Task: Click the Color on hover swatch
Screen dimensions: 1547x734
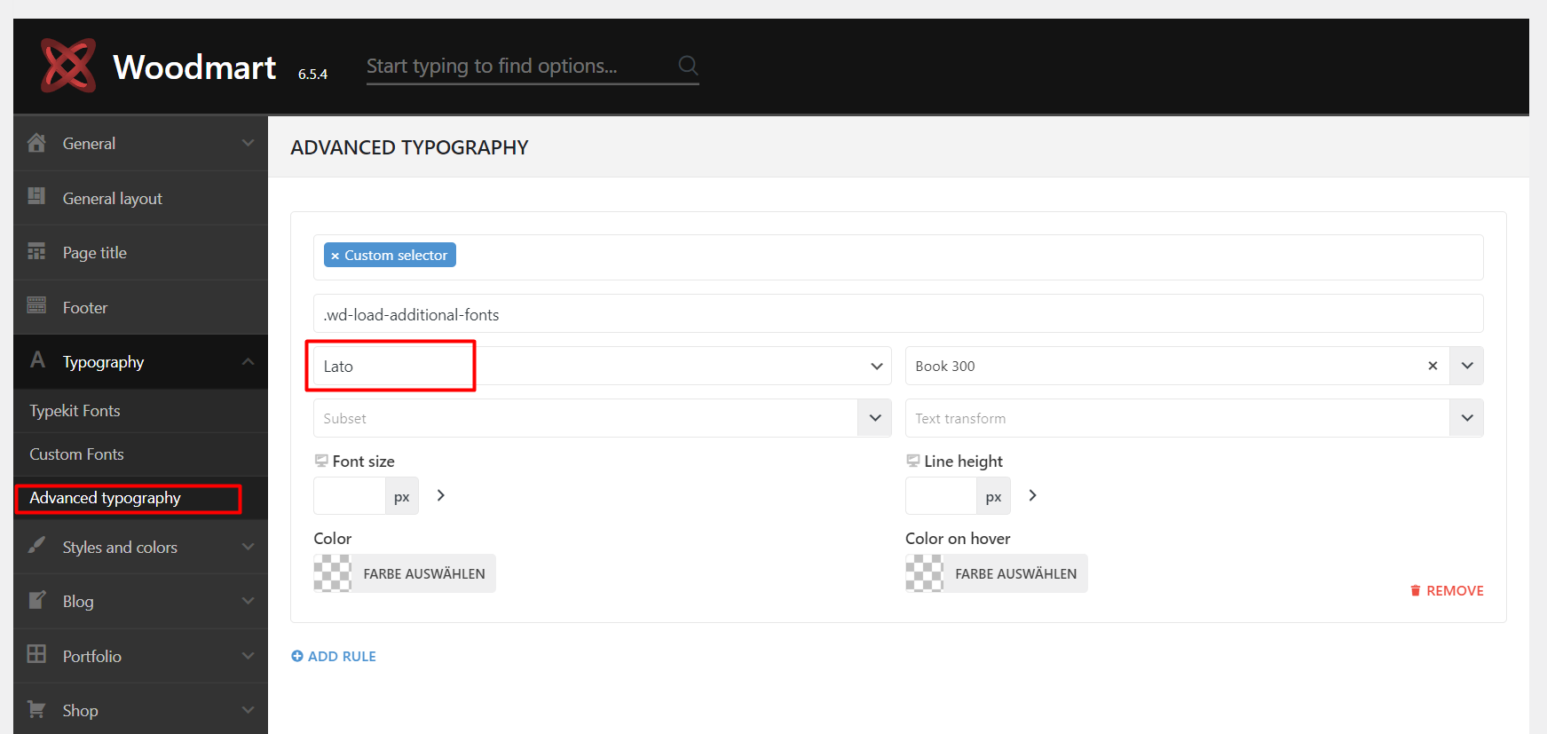Action: click(x=924, y=573)
